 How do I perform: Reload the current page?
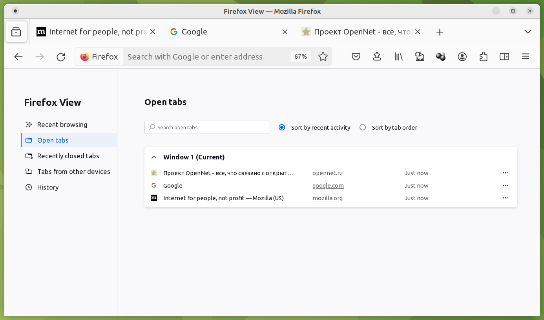coord(61,57)
